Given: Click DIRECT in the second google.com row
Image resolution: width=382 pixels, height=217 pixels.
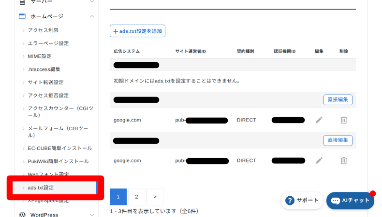Looking at the screenshot, I should coord(246,161).
